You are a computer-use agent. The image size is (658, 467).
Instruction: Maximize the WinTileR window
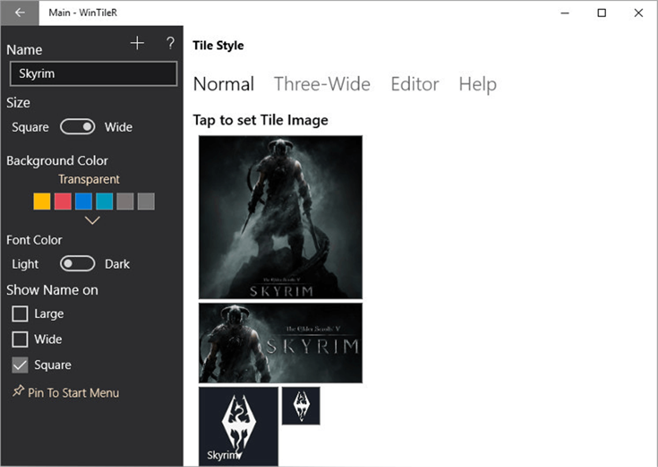(601, 13)
